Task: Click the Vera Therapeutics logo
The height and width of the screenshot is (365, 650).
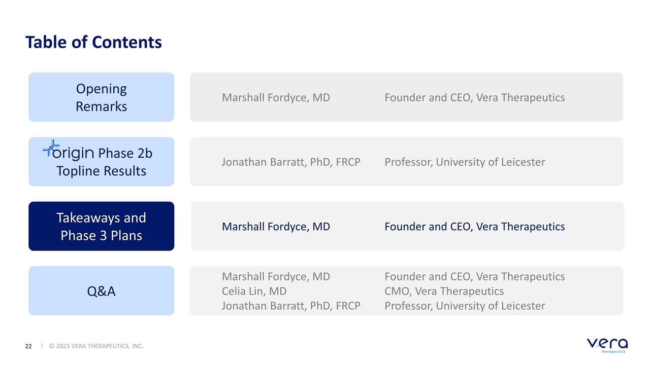Action: coord(607,344)
